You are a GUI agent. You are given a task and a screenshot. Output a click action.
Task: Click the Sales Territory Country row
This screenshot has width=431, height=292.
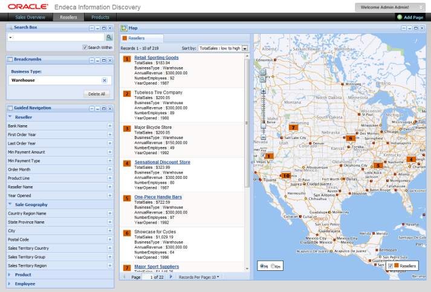tap(60, 248)
